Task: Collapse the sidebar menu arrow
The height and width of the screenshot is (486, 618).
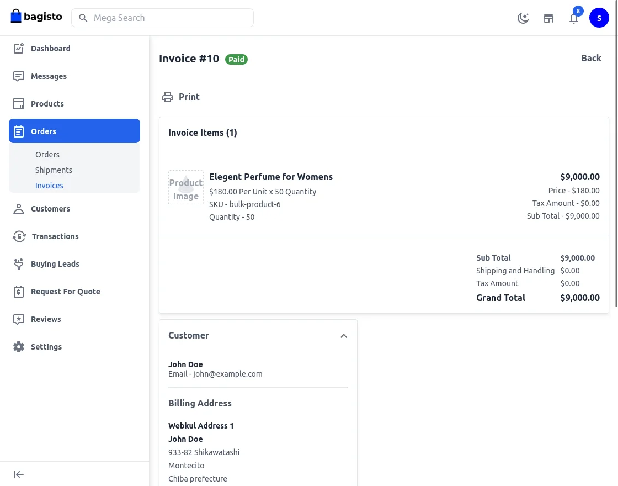Action: pos(19,474)
